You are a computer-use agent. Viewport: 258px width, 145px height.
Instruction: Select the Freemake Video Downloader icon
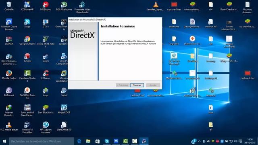[x=82, y=7]
